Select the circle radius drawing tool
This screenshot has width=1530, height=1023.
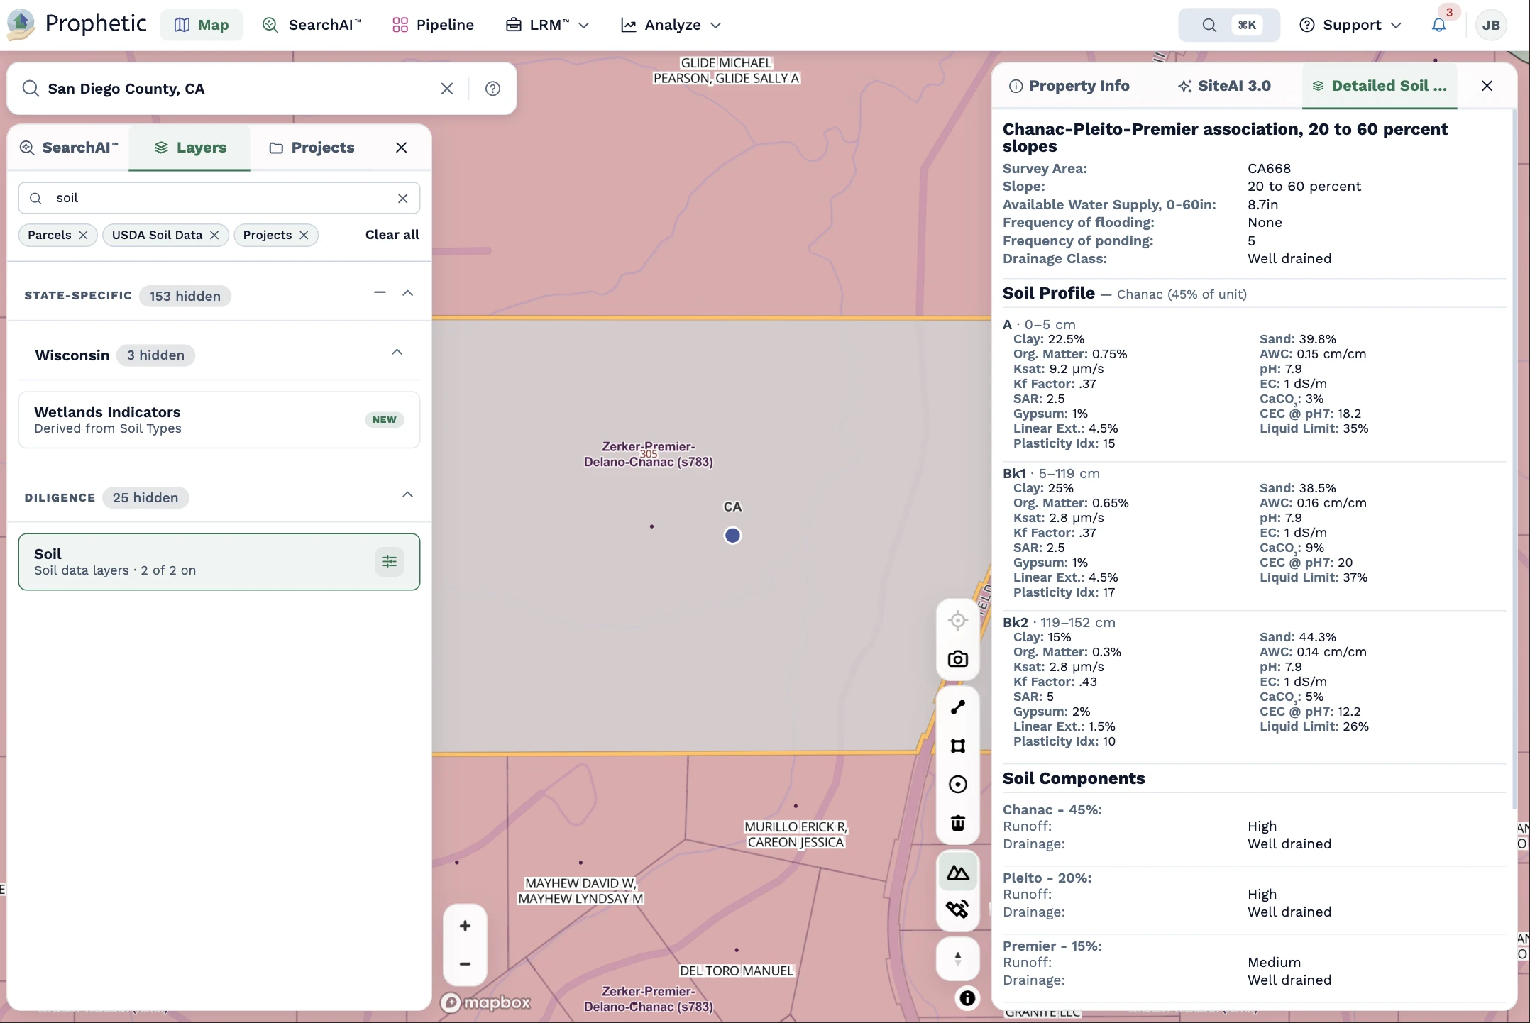pos(958,784)
